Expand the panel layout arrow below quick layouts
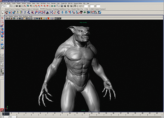The image size is (164, 118). 2,78
